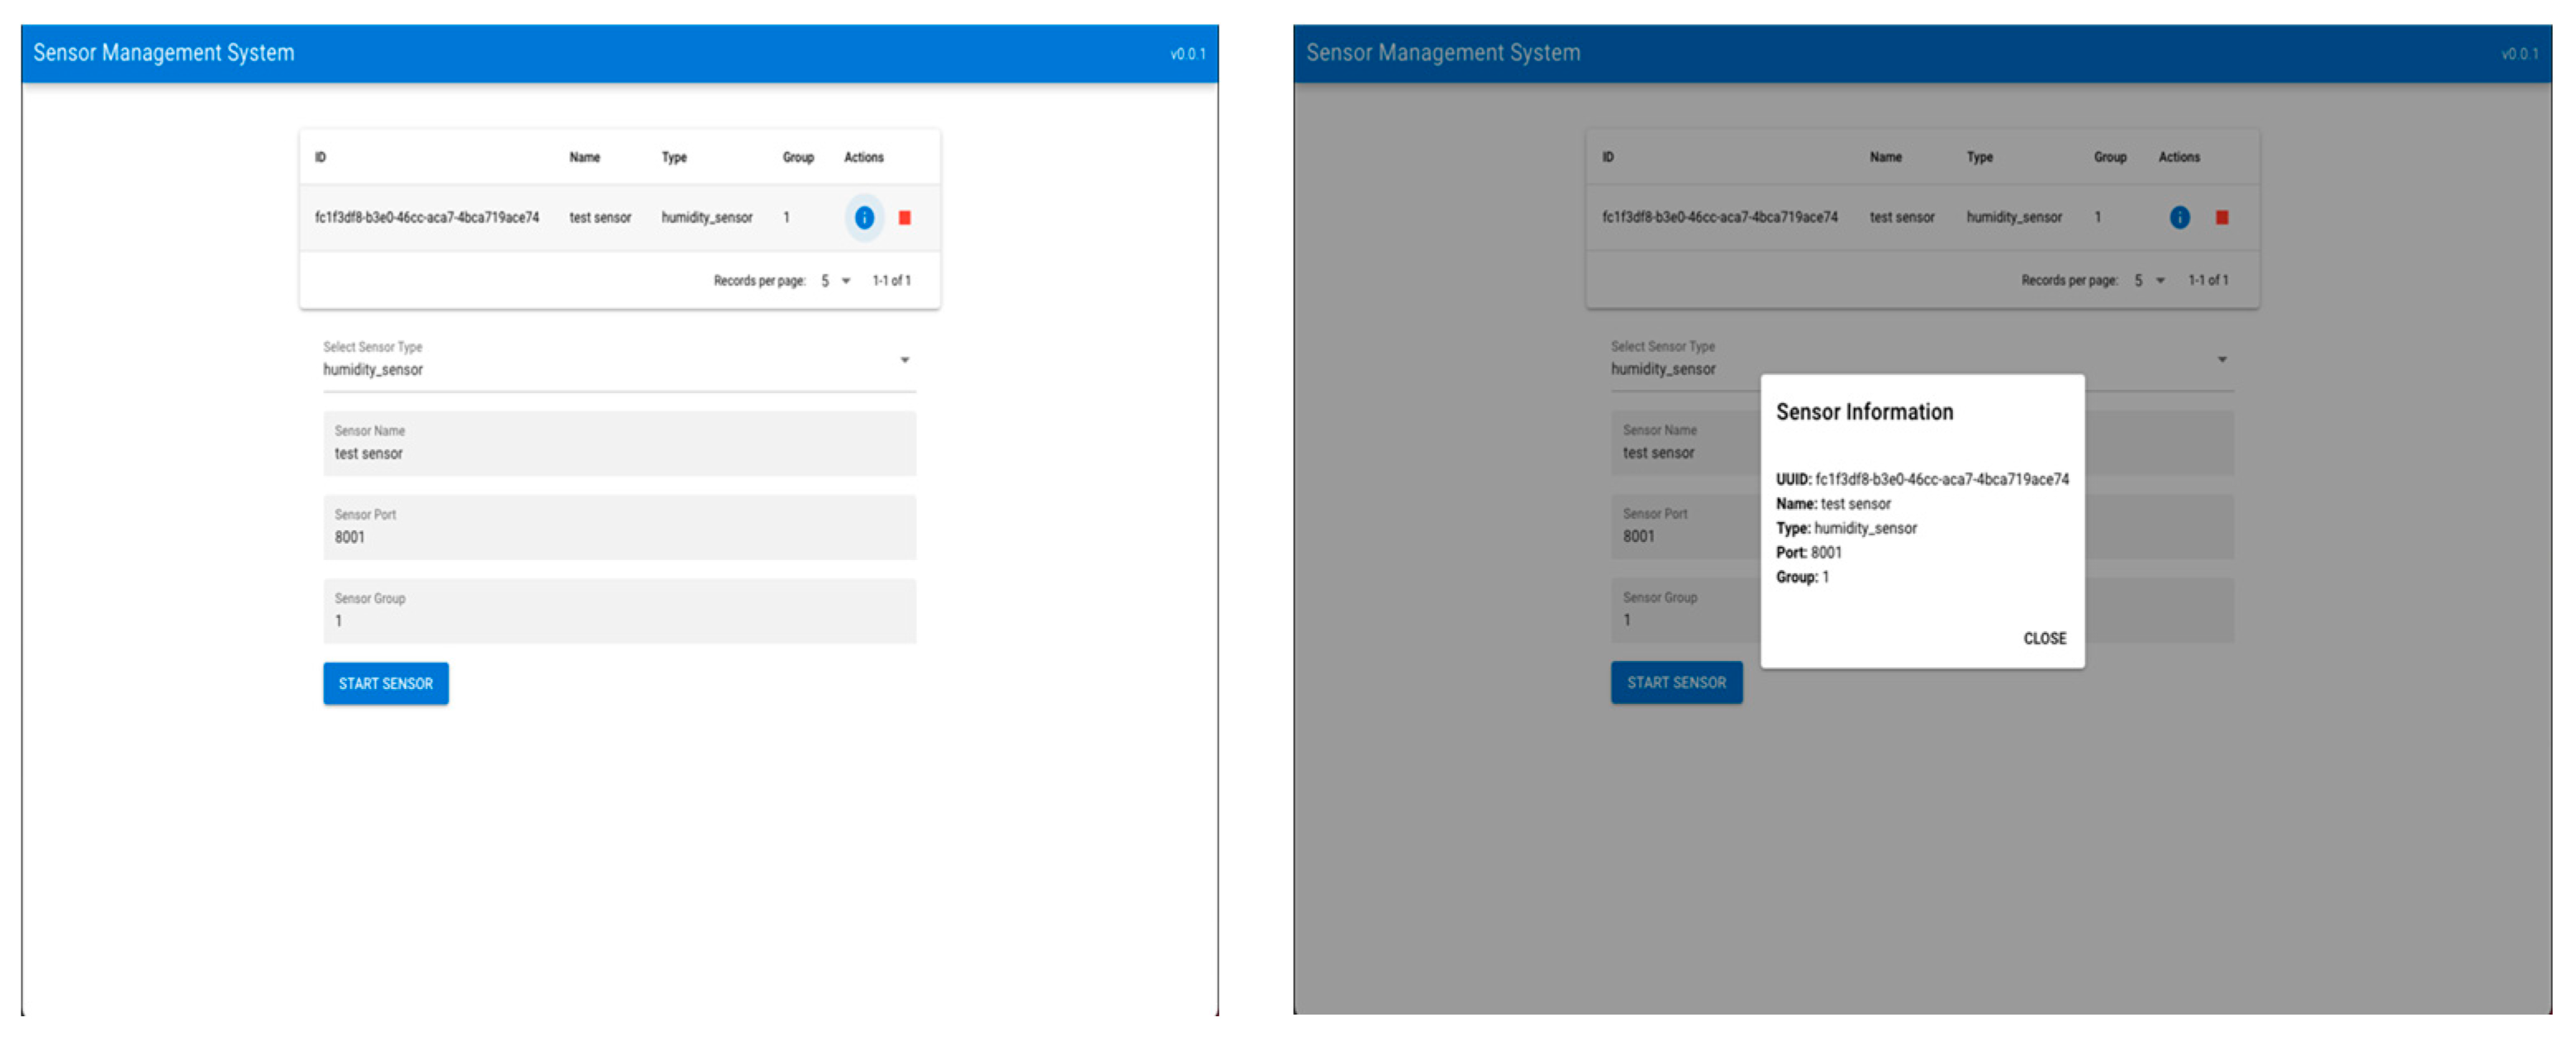Click the info icon behind the dialog overlay

(x=2179, y=217)
